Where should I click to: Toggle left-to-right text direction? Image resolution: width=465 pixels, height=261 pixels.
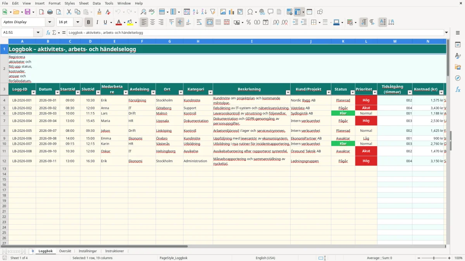[363, 22]
